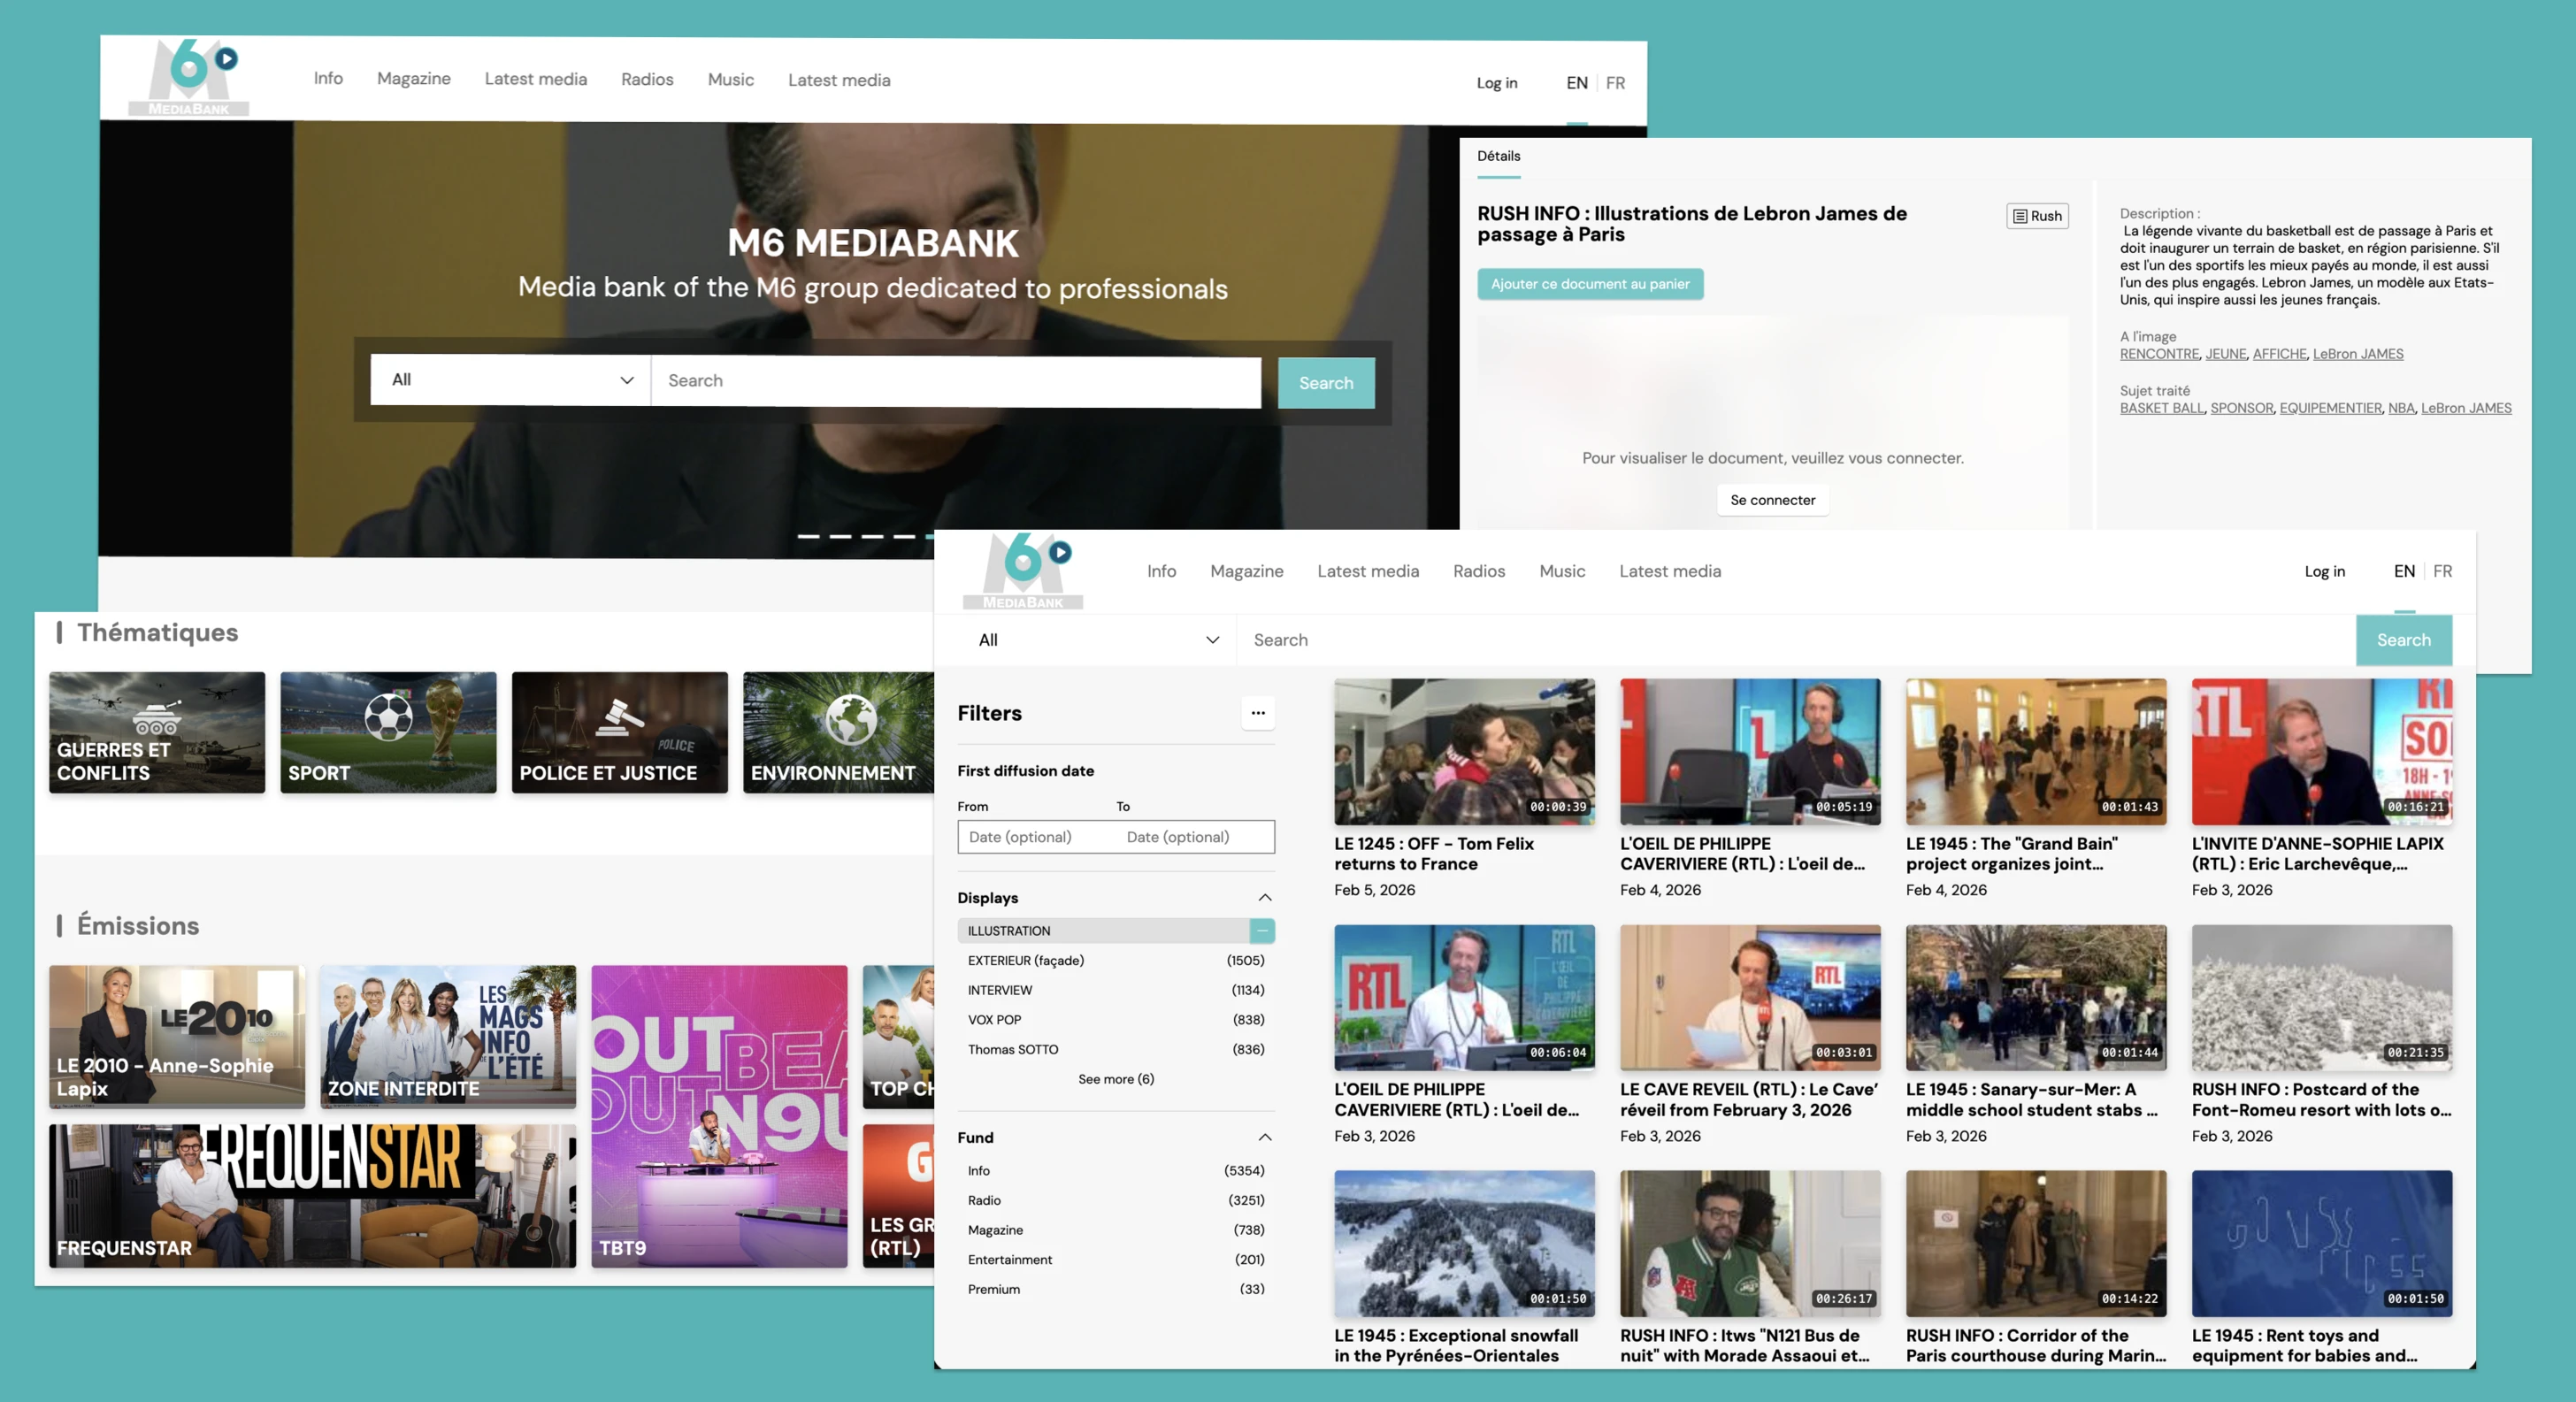The width and height of the screenshot is (2576, 1402).
Task: Toggle the Radio fund filter
Action: click(1116, 1201)
